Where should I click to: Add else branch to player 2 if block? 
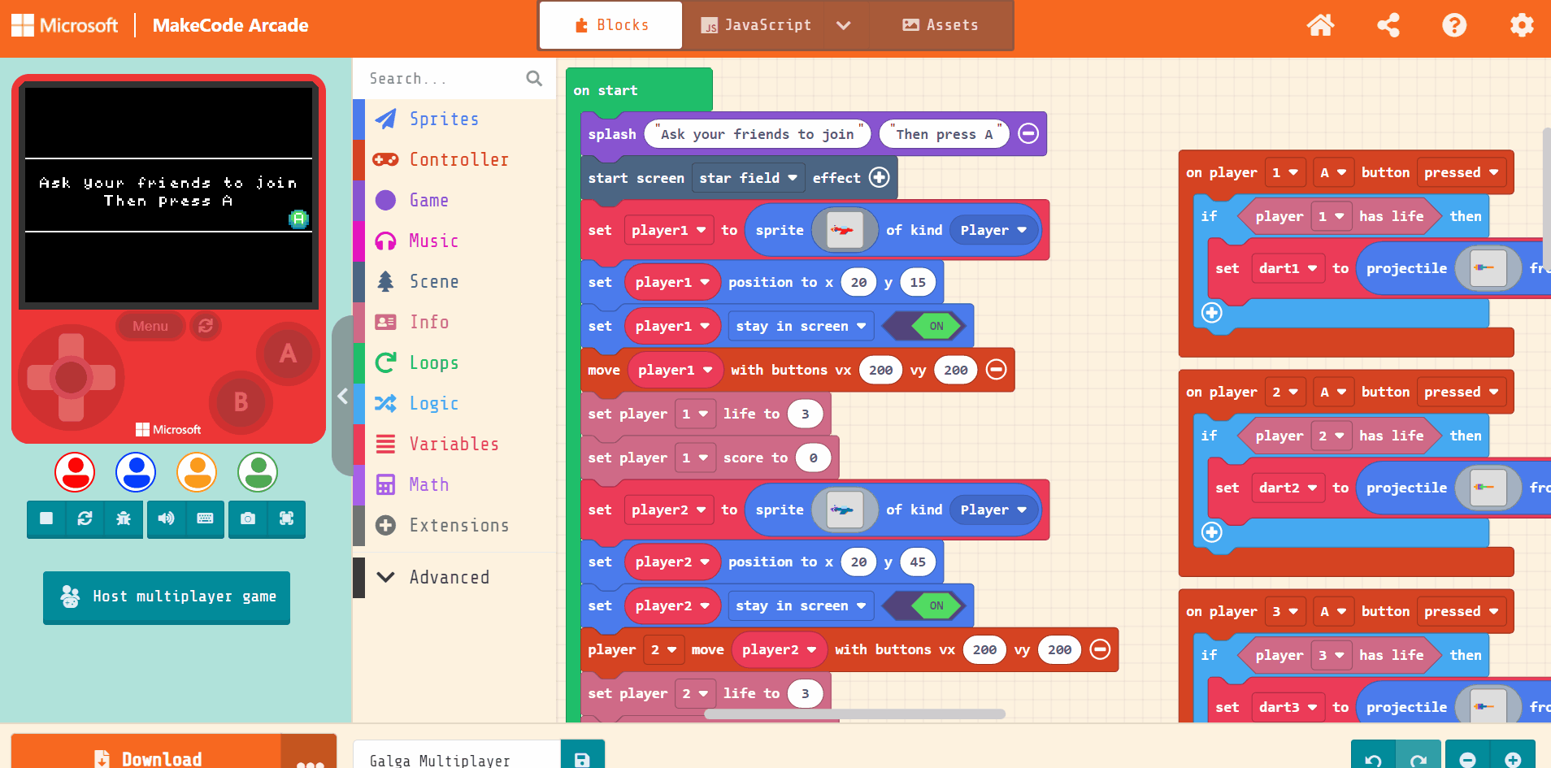[1212, 532]
